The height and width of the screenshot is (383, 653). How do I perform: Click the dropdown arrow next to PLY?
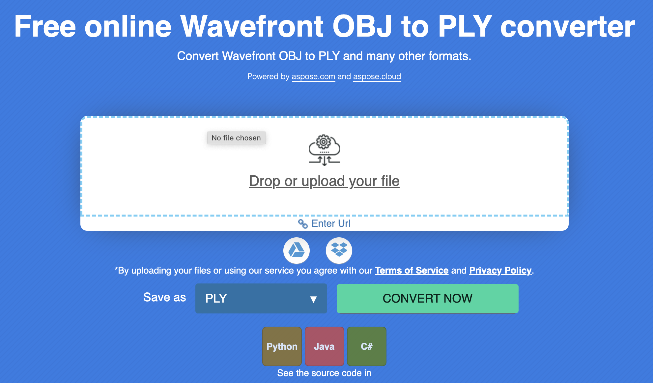pos(313,299)
